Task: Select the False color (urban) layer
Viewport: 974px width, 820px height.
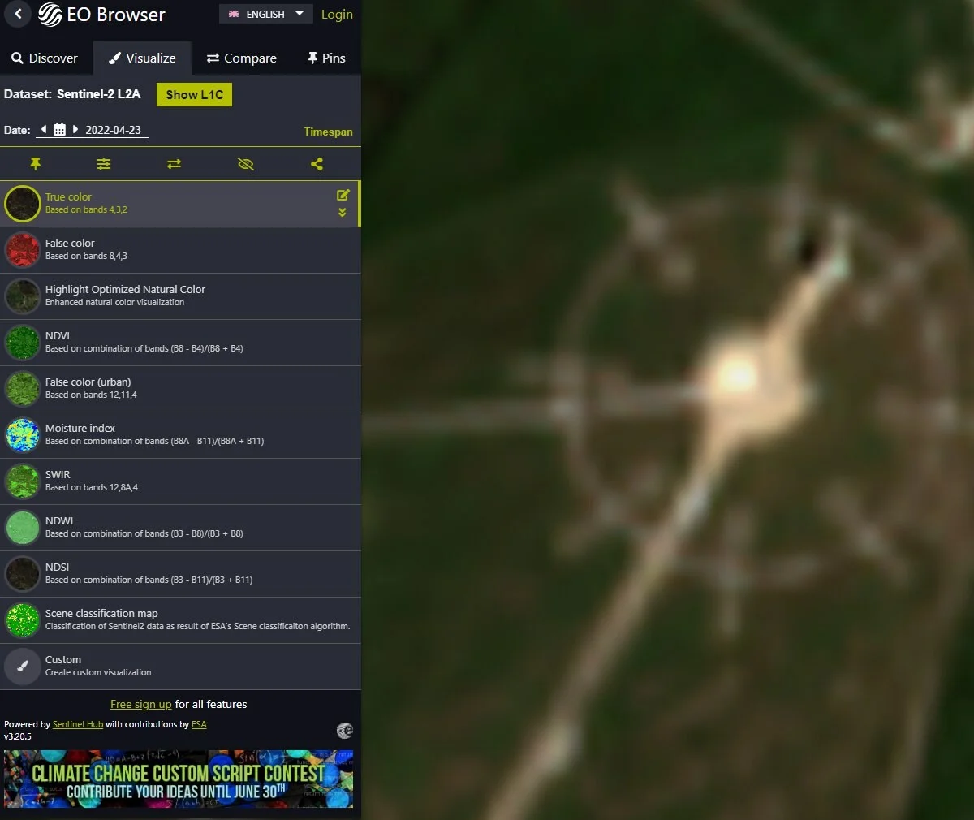Action: (180, 389)
